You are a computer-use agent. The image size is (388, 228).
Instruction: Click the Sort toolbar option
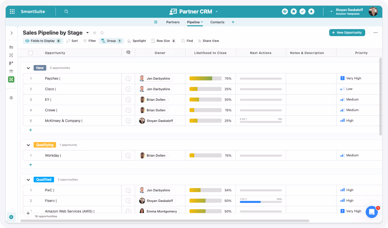point(72,41)
